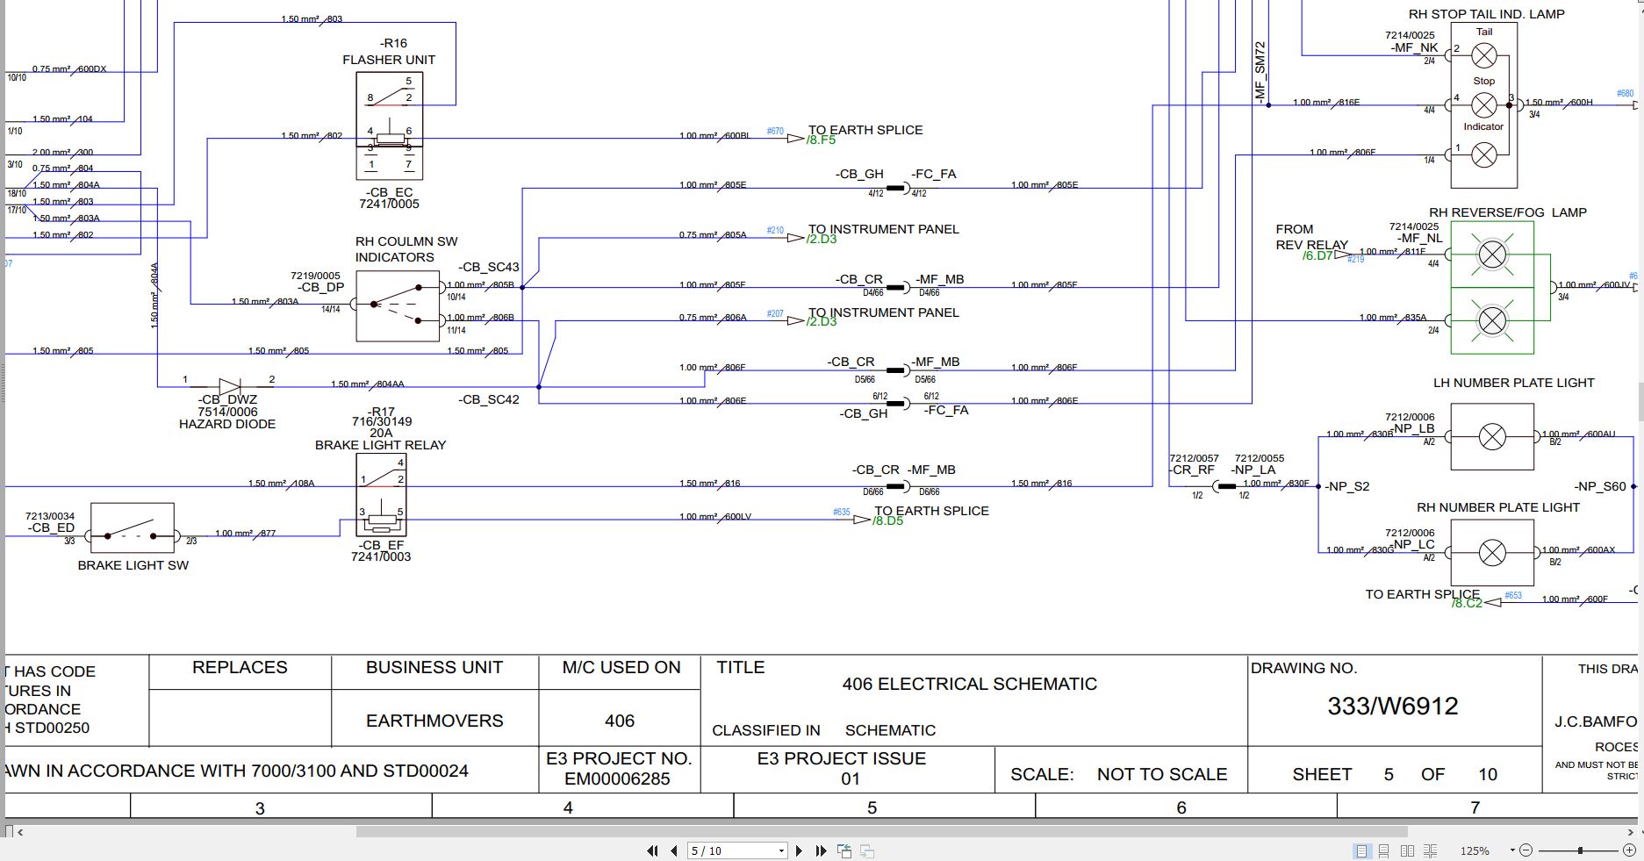The height and width of the screenshot is (861, 1644).
Task: Zoom out with the minus icon
Action: [x=1527, y=850]
